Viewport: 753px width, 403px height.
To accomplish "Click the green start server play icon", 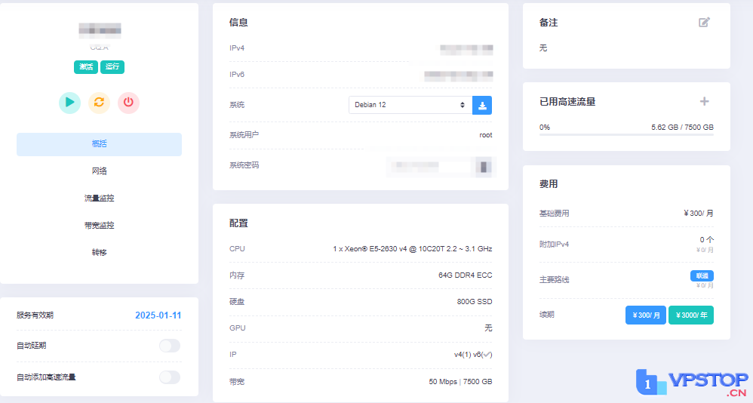I will point(69,103).
